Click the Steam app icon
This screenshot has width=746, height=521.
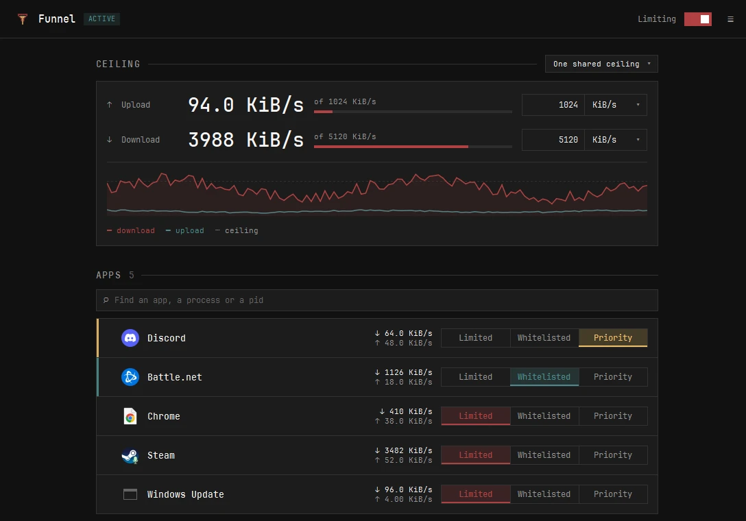tap(130, 455)
